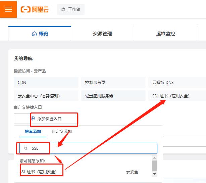The width and height of the screenshot is (206, 183).
Task: Select the 自定义添加 tab
Action: tap(62, 132)
